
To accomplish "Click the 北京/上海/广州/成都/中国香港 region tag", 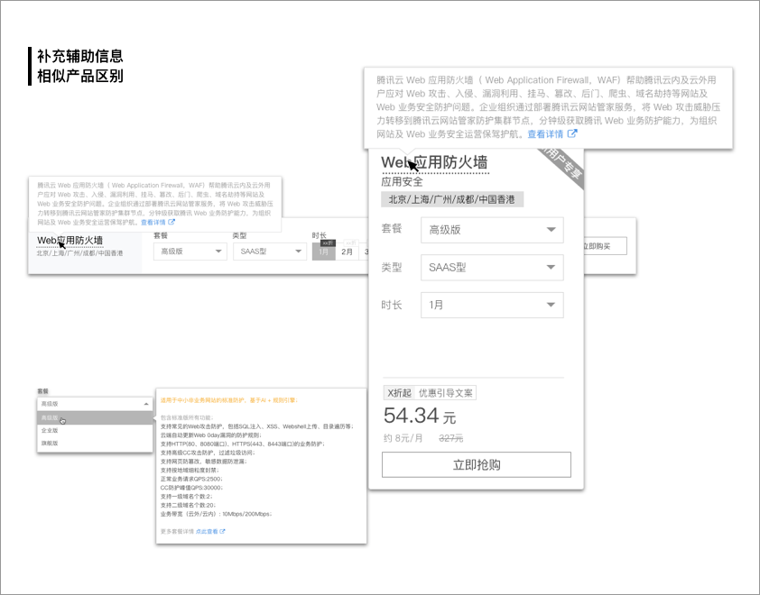I will pos(453,199).
